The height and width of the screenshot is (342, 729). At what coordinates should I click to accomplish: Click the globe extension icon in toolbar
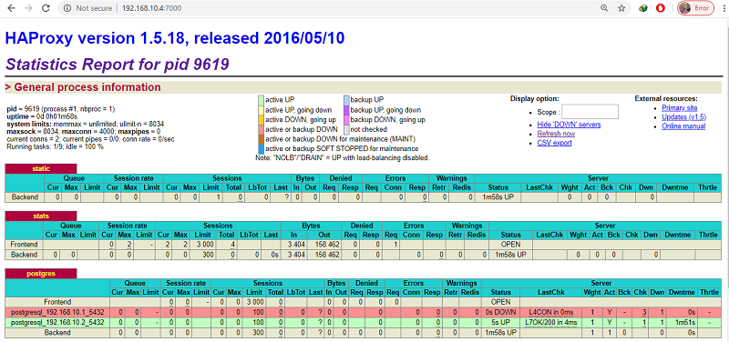click(x=643, y=8)
